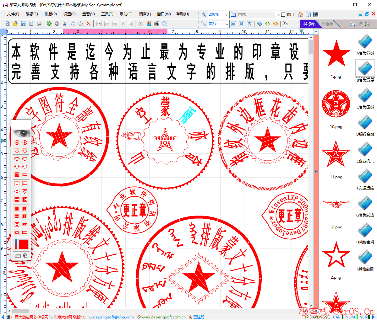The height and width of the screenshot is (320, 377).
Task: Click the eye image in floating palette
Action: click(21, 133)
